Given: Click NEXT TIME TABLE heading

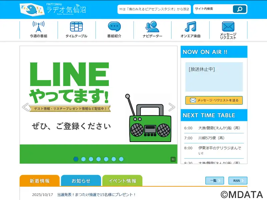Looking at the screenshot, I should pyautogui.click(x=209, y=115).
